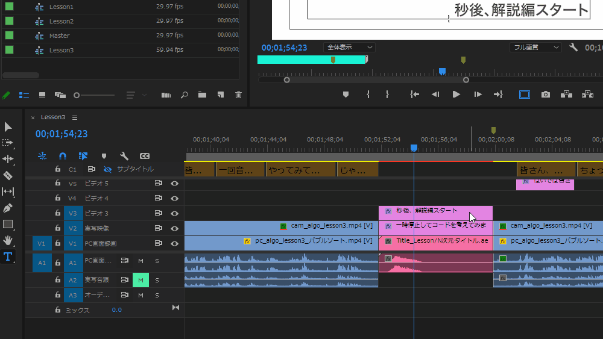Export frame with camera icon
The width and height of the screenshot is (603, 339).
click(x=545, y=95)
